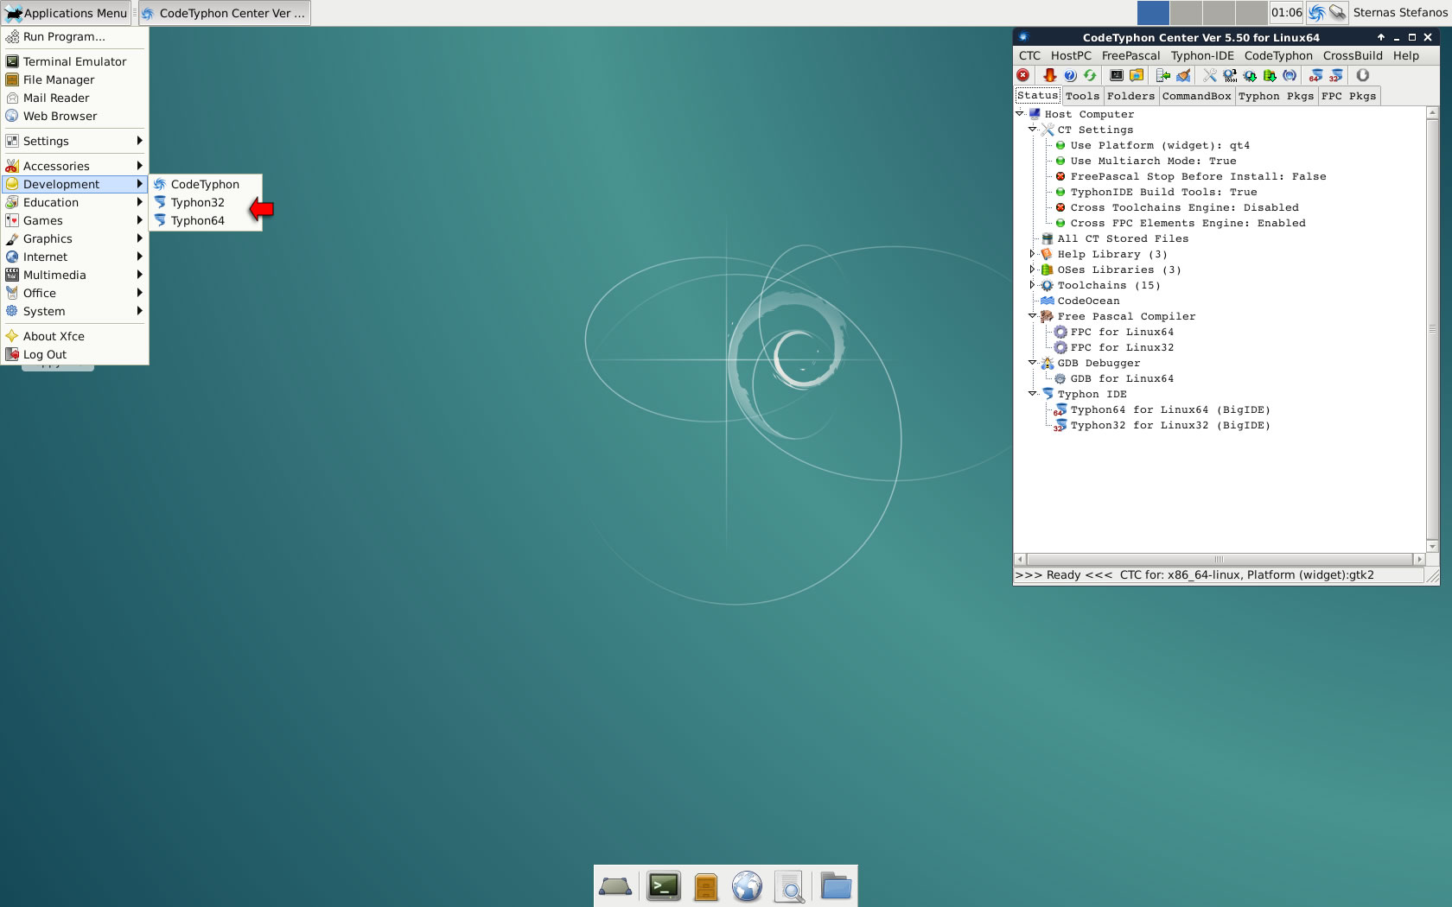Open the HostPC menu
The image size is (1452, 907).
tap(1071, 55)
